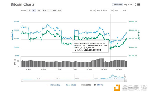Switch to Log Scale
The image size is (150, 94).
pyautogui.click(x=128, y=5)
